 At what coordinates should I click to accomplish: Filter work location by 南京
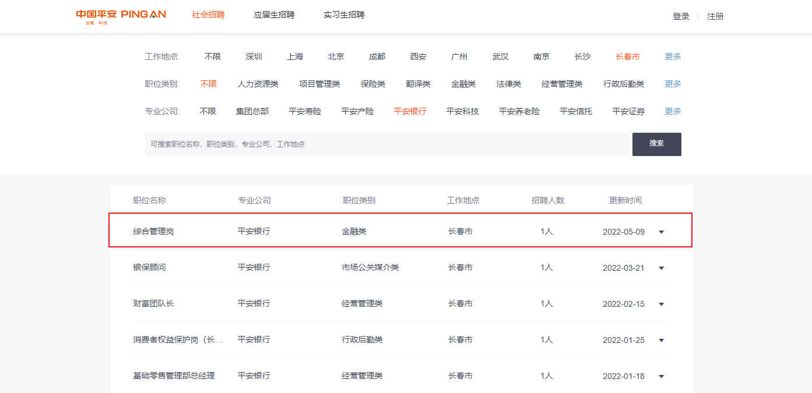[542, 56]
